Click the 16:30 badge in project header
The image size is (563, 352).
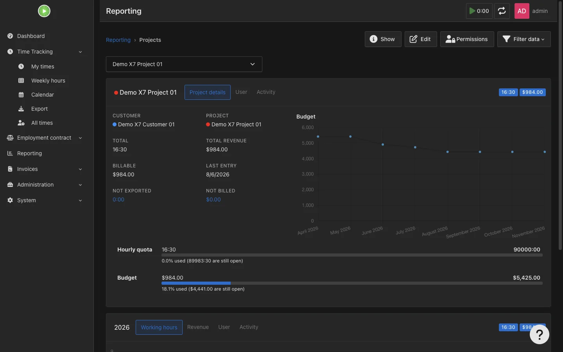508,92
